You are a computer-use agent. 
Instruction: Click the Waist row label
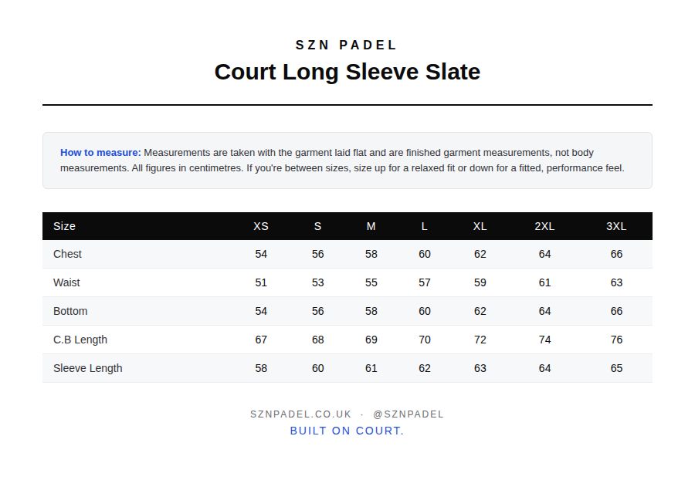[x=66, y=282]
